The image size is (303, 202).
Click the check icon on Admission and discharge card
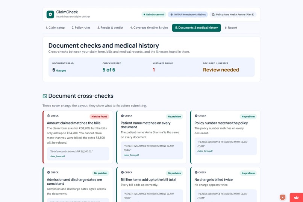point(48,172)
